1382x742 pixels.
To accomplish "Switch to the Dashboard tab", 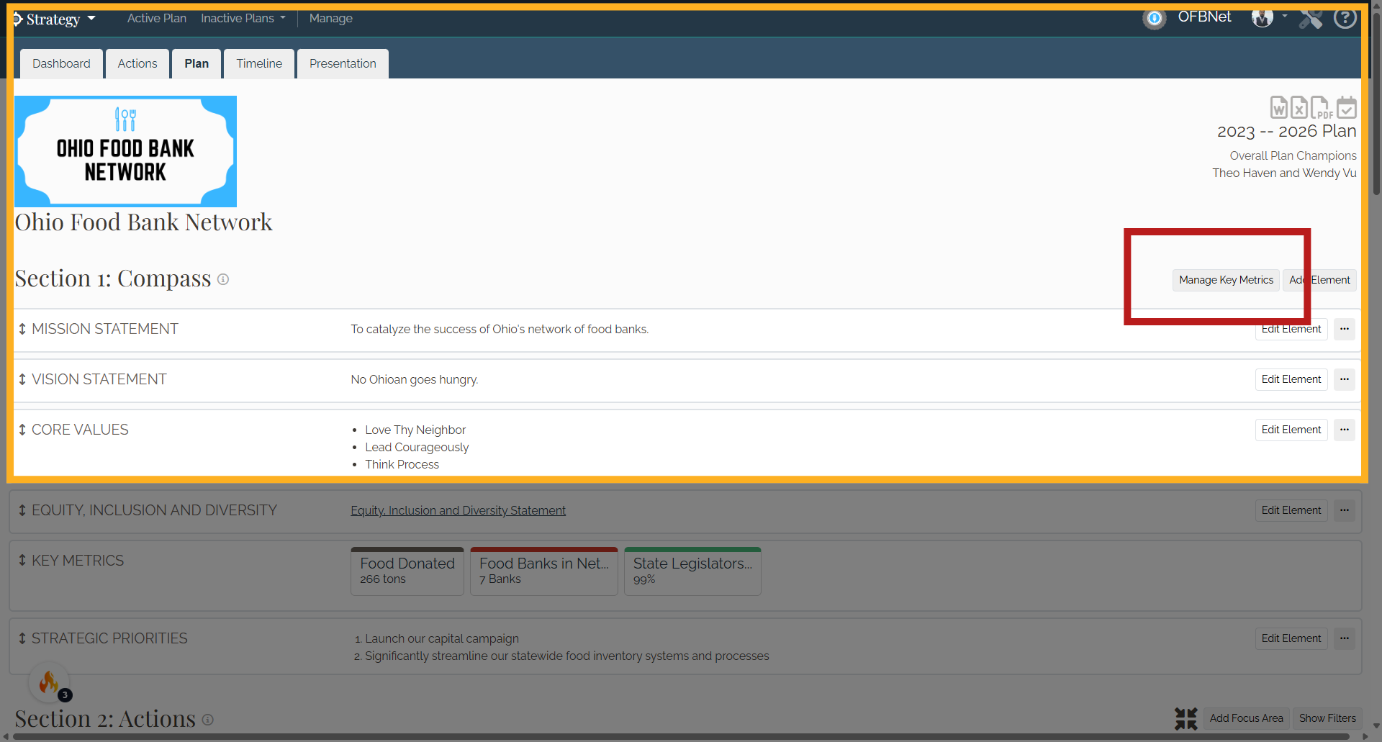I will (61, 63).
